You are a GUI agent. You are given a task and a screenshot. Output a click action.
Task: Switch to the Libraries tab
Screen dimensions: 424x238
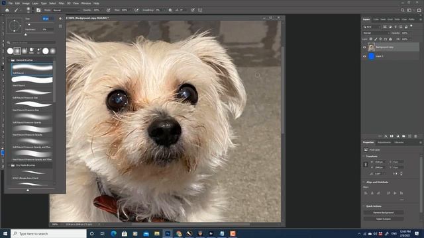tap(399, 142)
